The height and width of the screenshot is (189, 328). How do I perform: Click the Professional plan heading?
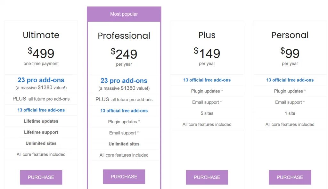124,36
